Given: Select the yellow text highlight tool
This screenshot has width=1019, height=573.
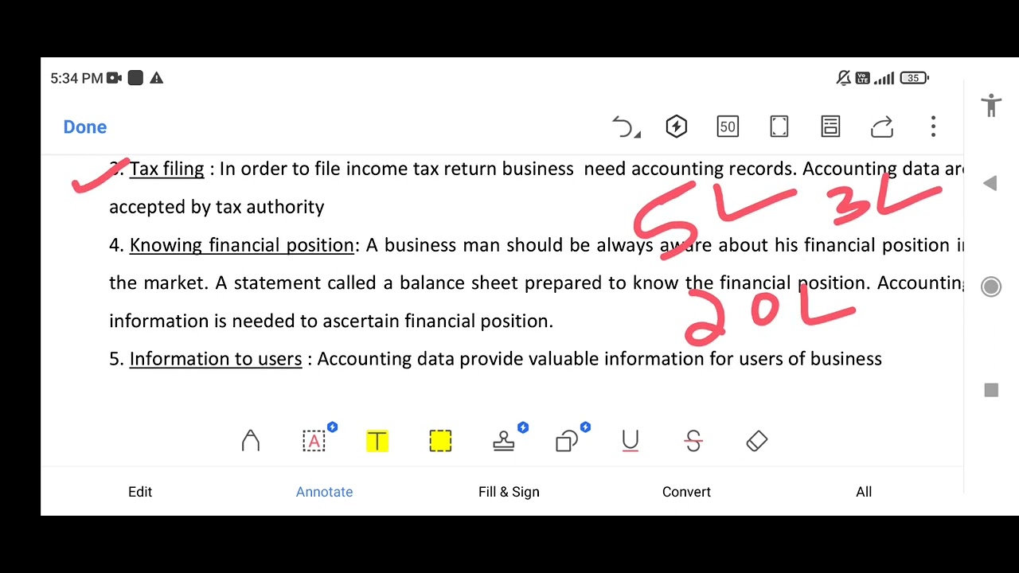Looking at the screenshot, I should point(377,441).
